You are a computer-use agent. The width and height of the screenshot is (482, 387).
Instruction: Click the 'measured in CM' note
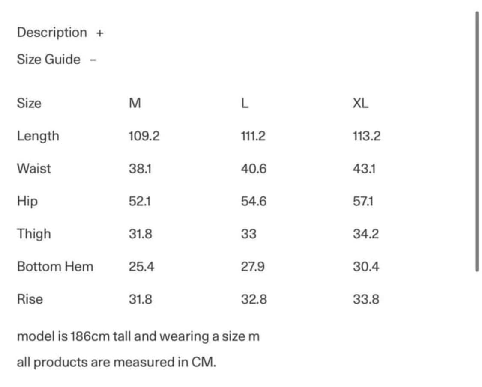pyautogui.click(x=116, y=363)
